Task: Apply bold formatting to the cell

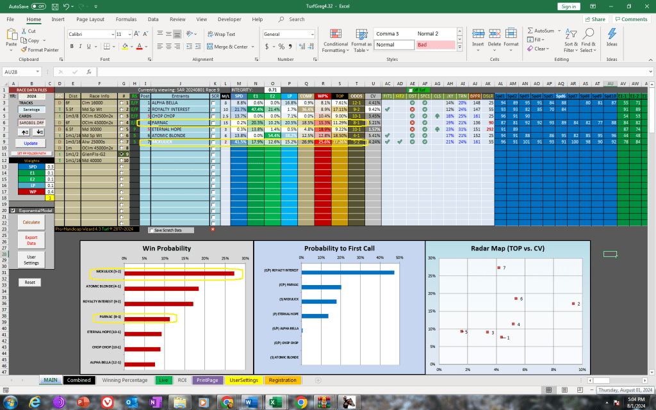Action: pos(70,45)
